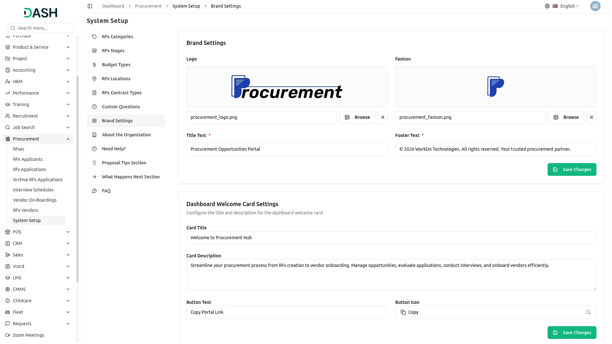Open the globe language icon in the header
612x344 pixels.
(547, 6)
